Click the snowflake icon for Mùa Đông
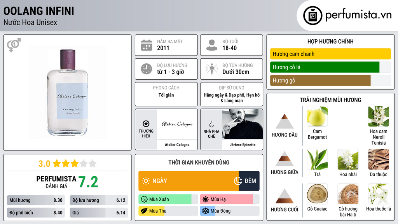The width and height of the screenshot is (398, 224). coord(206,211)
